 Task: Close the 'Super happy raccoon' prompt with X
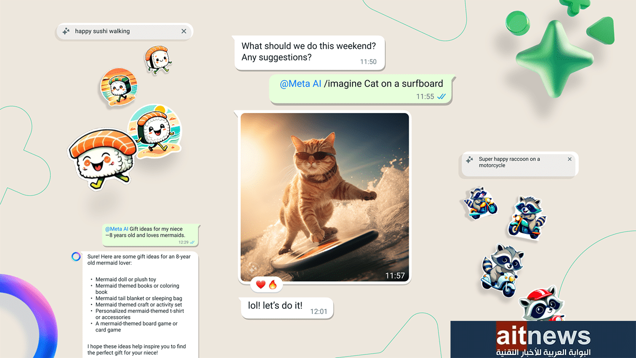570,159
